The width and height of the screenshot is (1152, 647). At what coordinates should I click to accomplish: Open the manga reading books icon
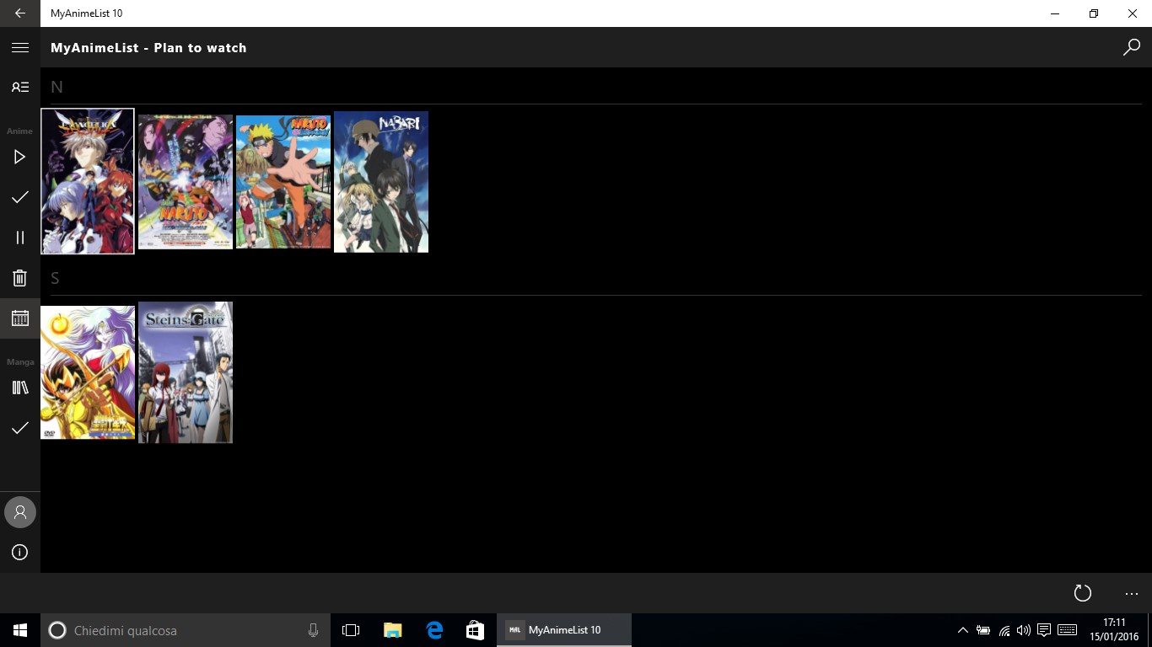(20, 388)
